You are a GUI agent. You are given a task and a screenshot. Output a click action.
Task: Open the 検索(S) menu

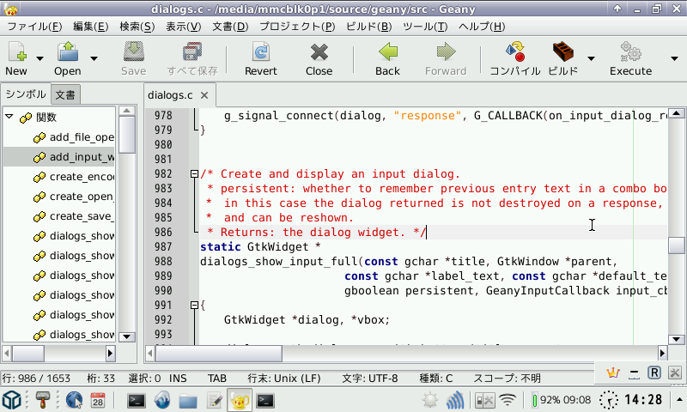click(137, 26)
